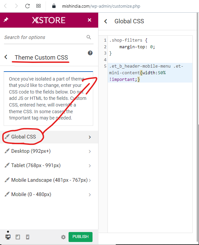Click the browser back arrow
This screenshot has height=245, width=199.
point(5,6)
